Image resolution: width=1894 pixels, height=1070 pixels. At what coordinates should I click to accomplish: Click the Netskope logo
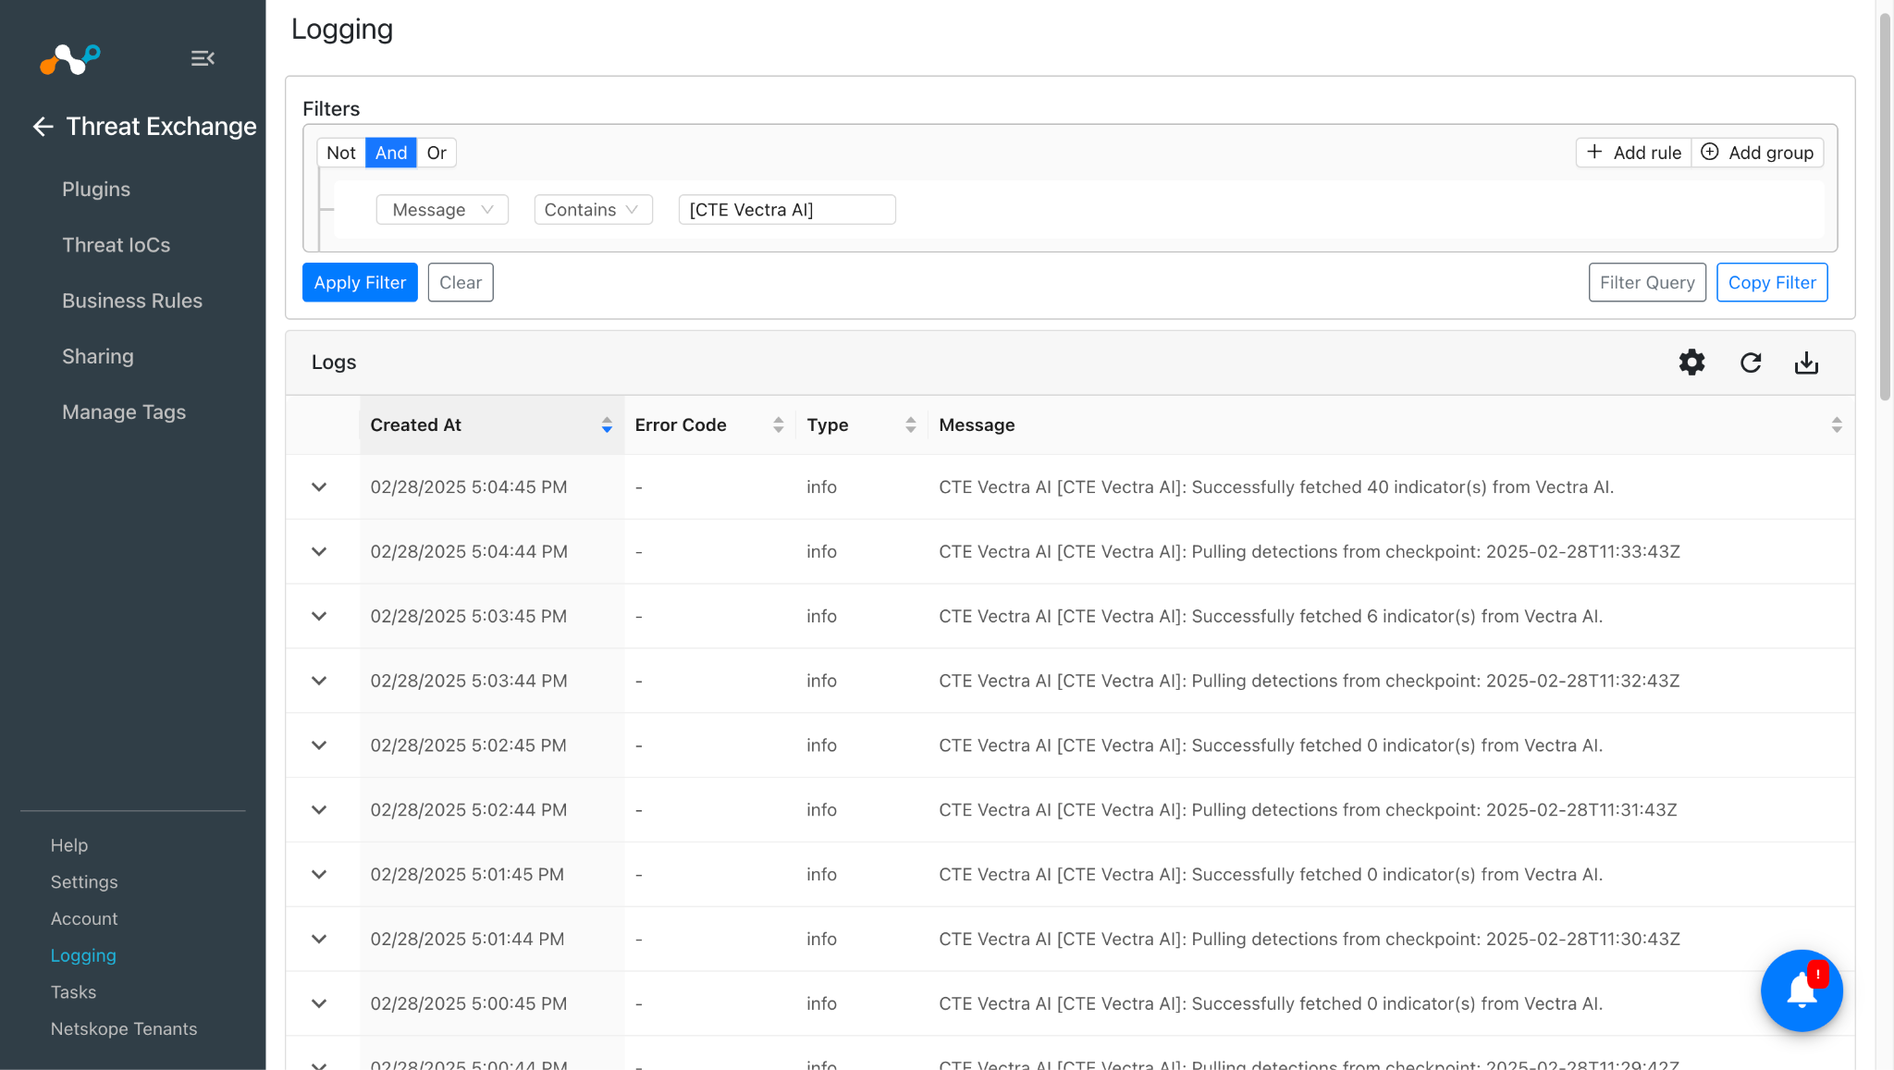(x=70, y=59)
